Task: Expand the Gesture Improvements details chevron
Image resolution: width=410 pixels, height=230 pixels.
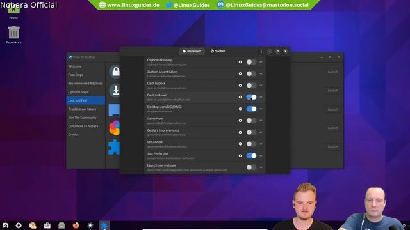Action: click(x=261, y=132)
